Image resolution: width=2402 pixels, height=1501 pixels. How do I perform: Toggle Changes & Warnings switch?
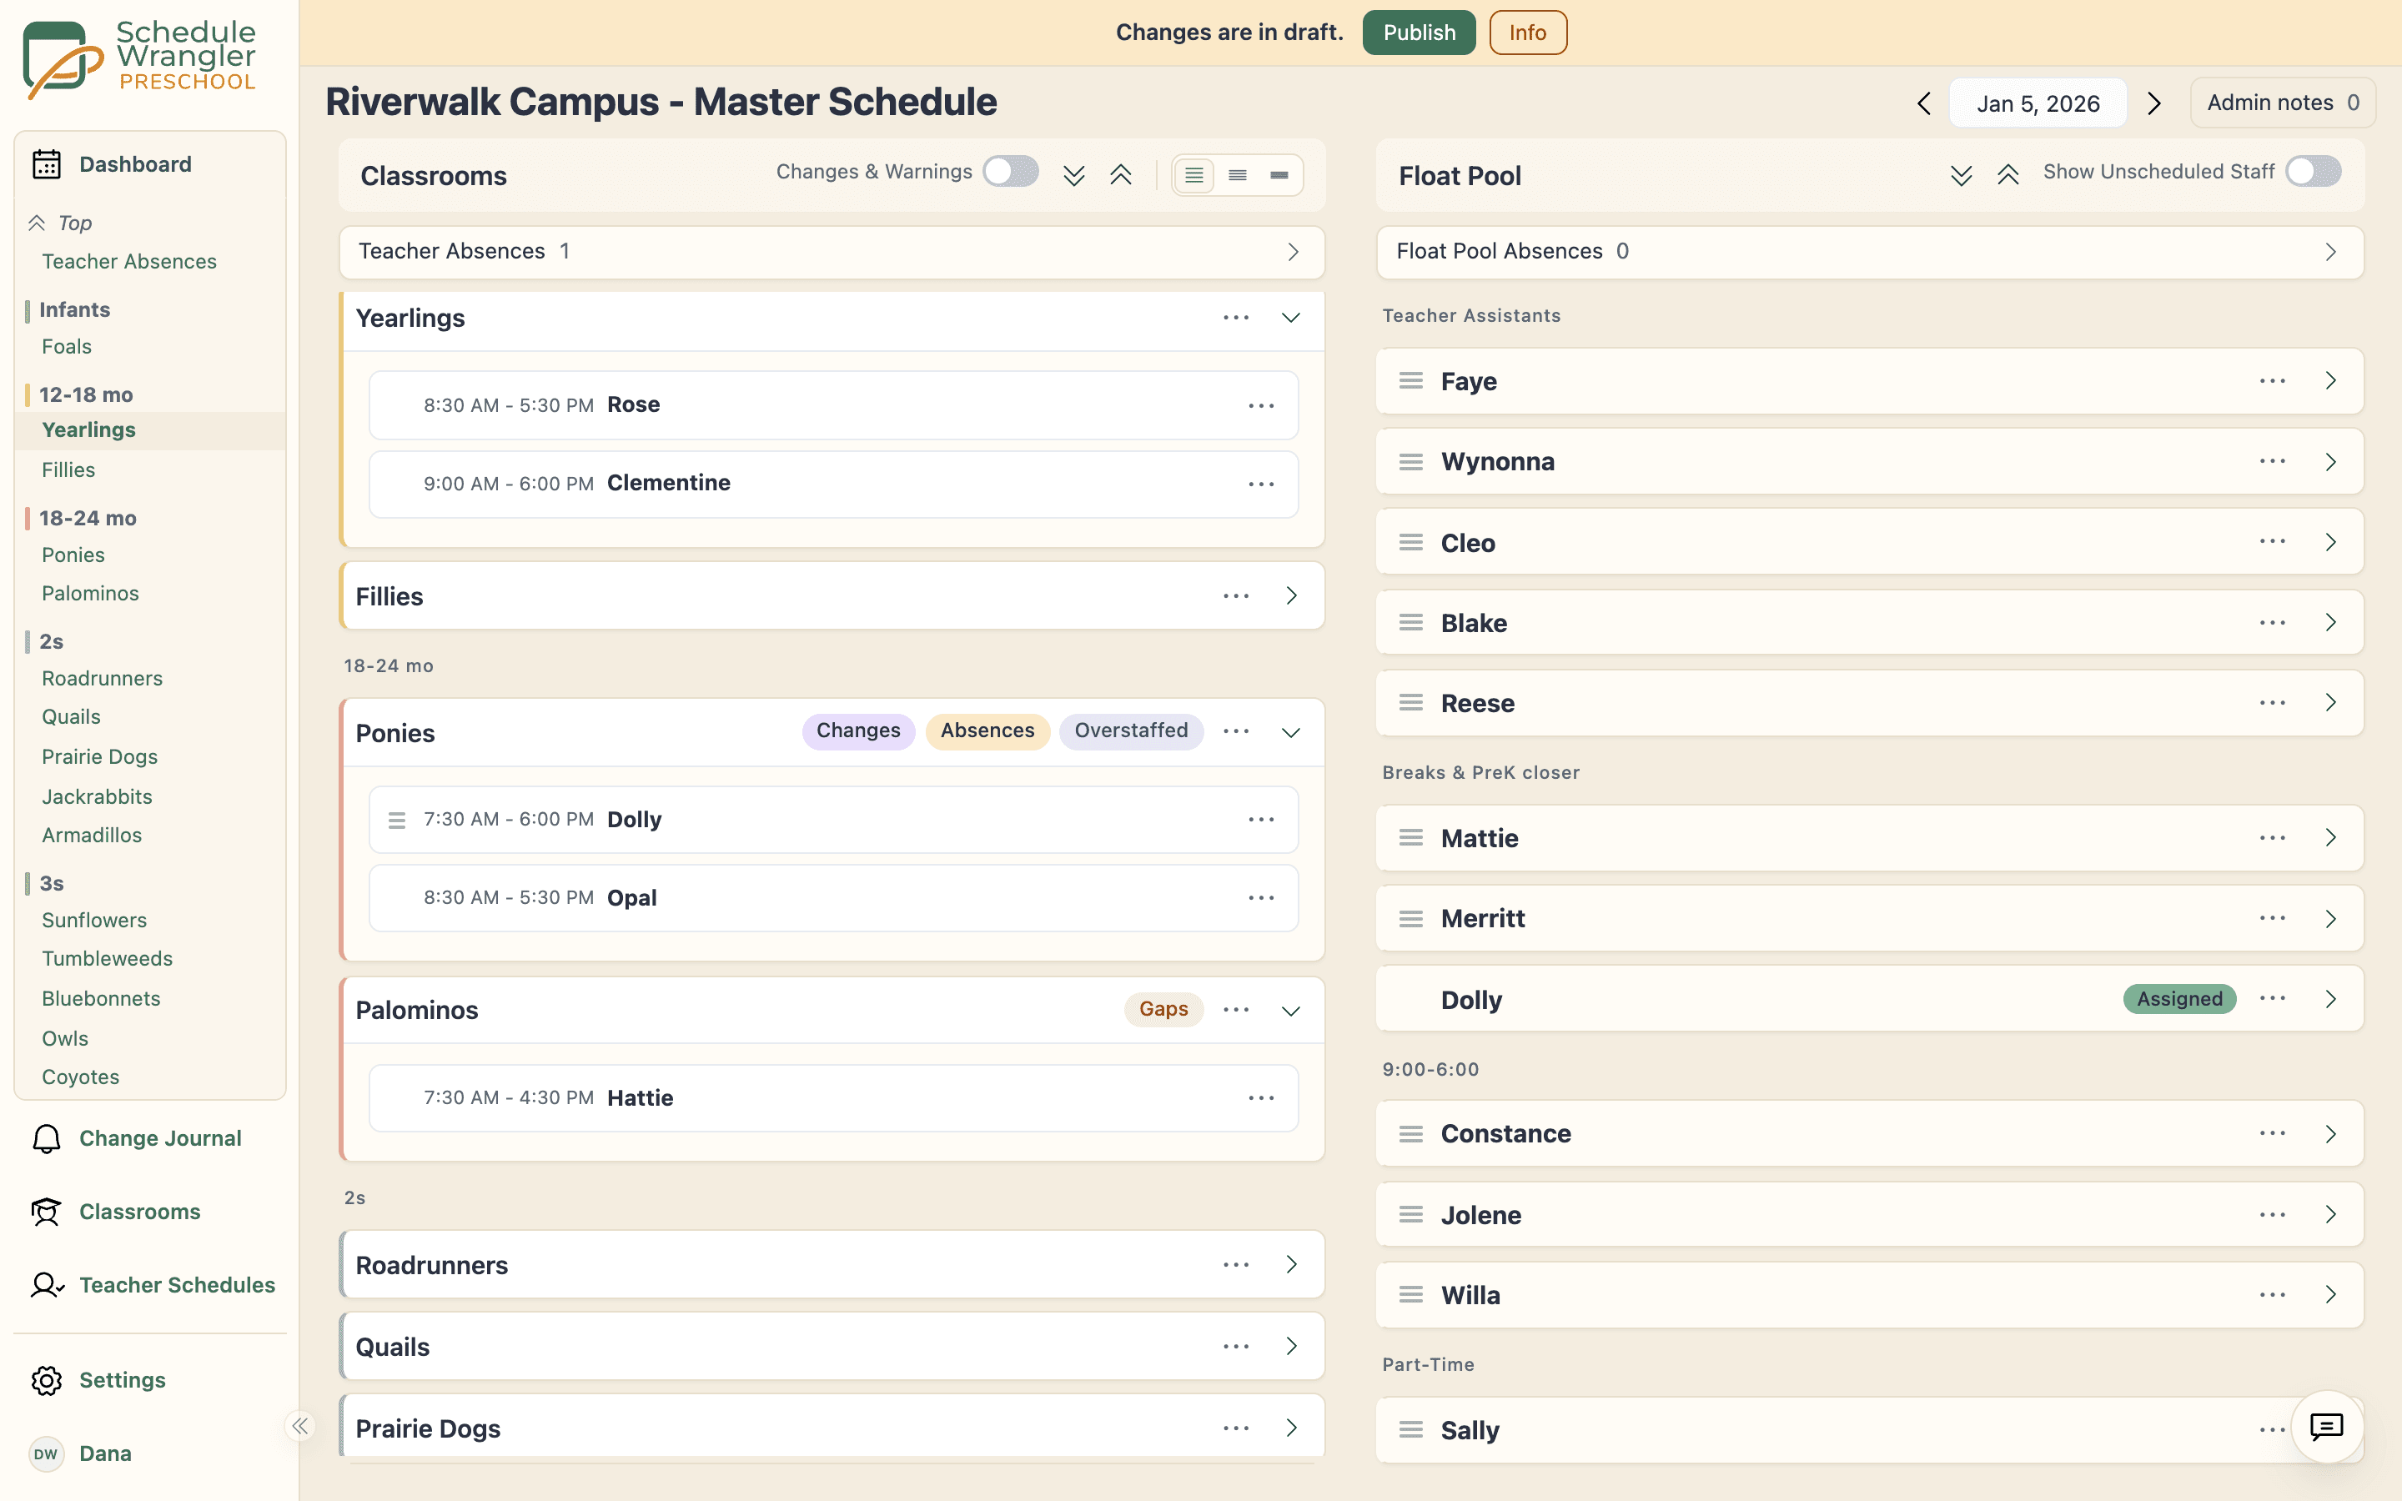pos(1011,172)
